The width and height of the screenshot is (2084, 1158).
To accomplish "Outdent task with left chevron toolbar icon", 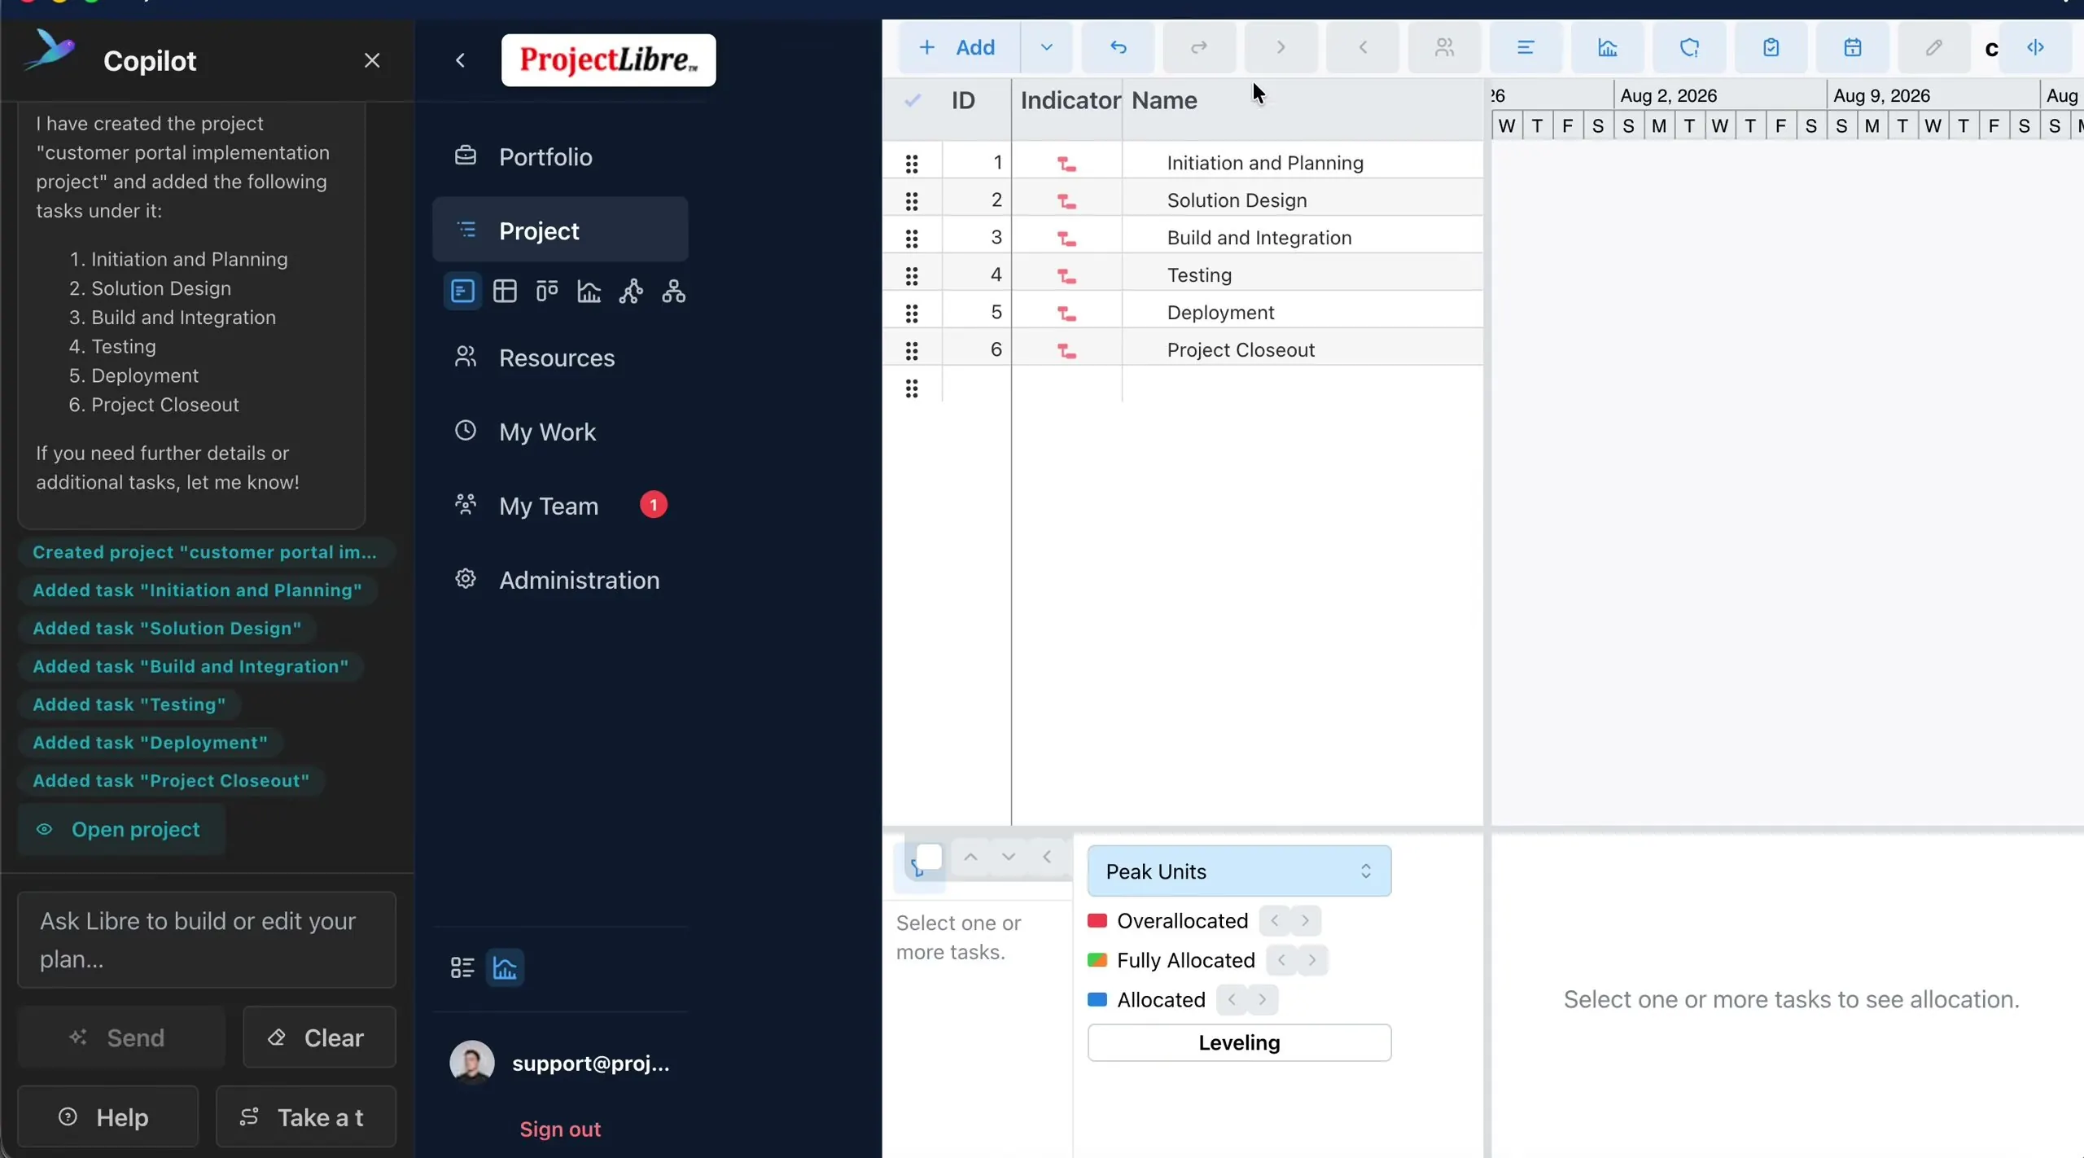I will click(1363, 47).
